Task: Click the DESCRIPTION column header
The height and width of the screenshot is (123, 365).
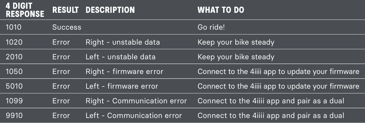Action: coord(110,10)
